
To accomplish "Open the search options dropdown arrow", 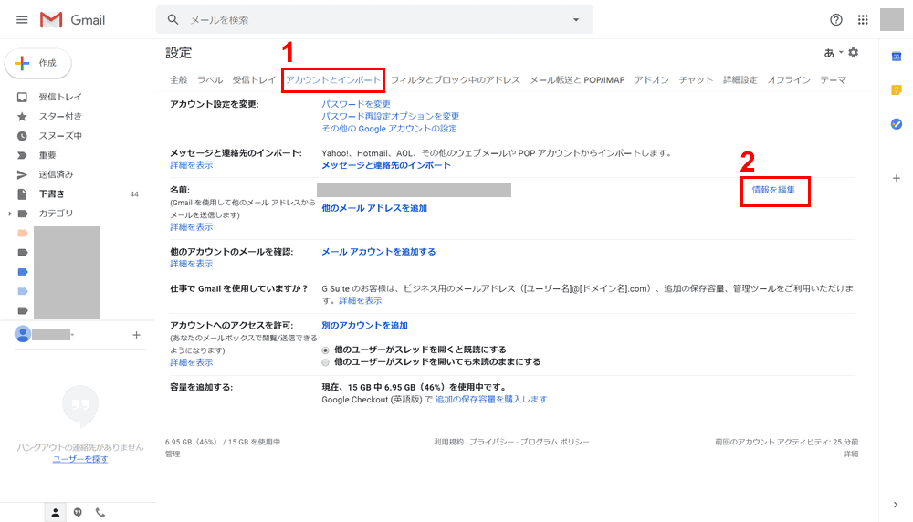I will [x=576, y=20].
